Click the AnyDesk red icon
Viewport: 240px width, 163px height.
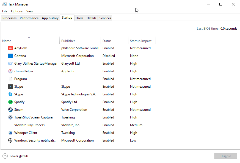tap(10, 48)
